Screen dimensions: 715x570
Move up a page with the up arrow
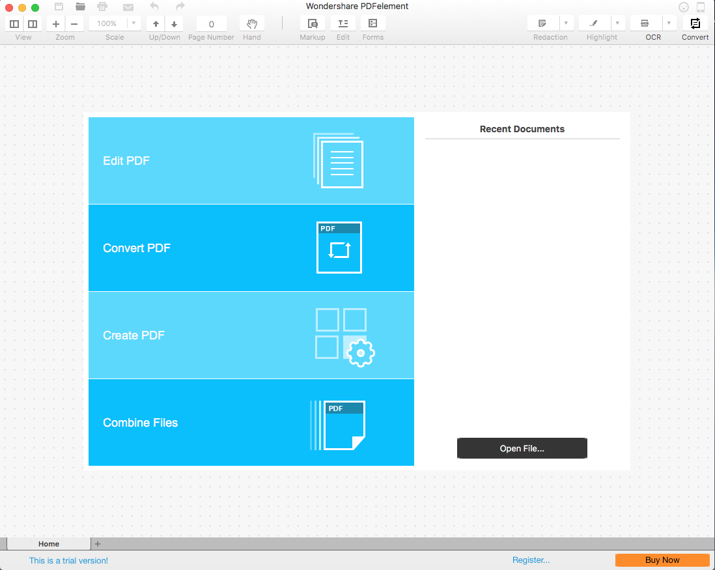156,23
